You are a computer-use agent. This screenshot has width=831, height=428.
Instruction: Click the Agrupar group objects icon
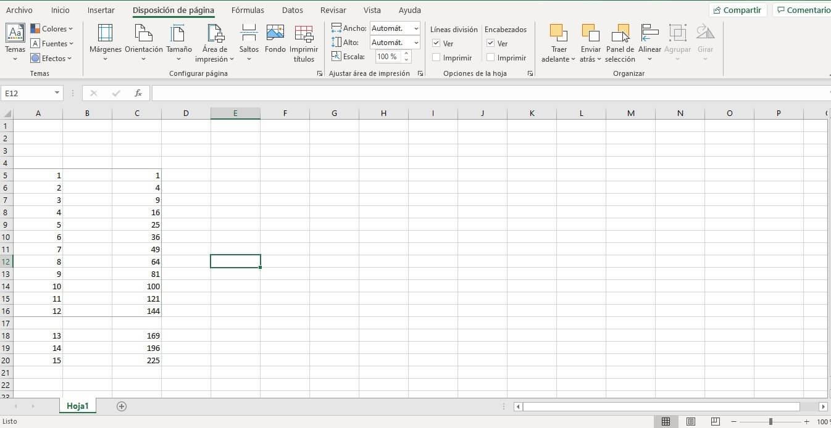[x=678, y=33]
